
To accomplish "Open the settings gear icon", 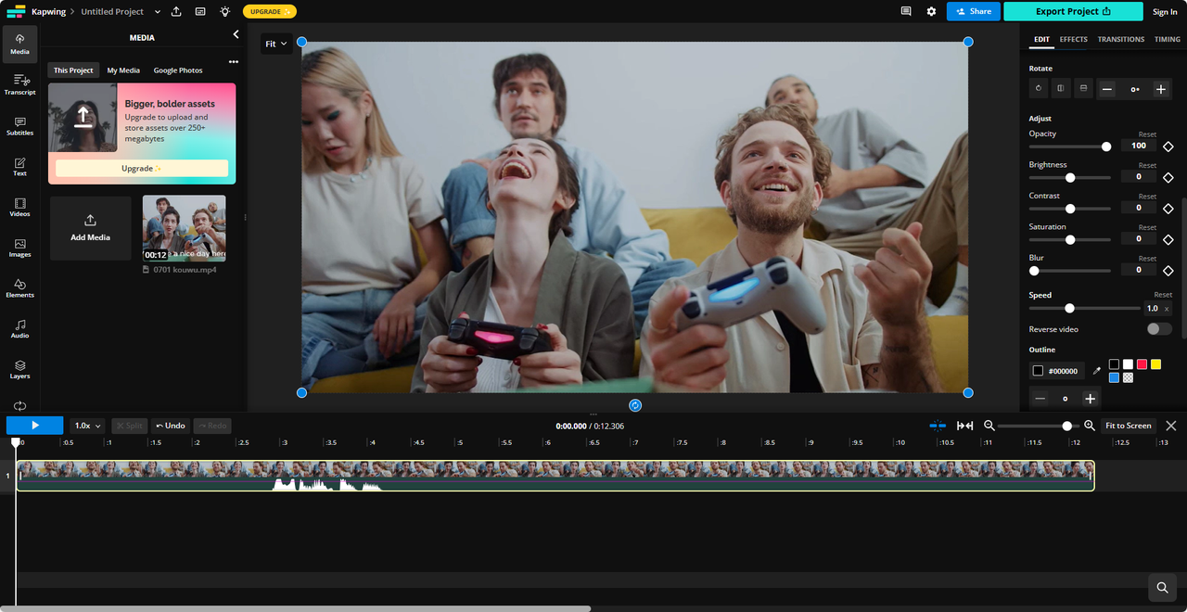I will pyautogui.click(x=931, y=11).
